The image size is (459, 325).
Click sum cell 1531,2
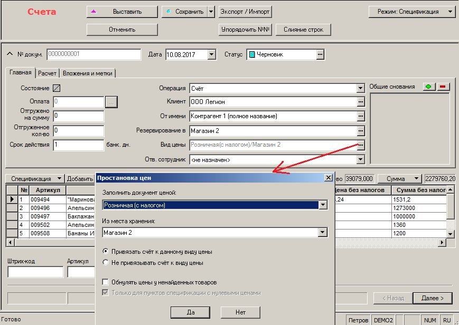click(419, 199)
